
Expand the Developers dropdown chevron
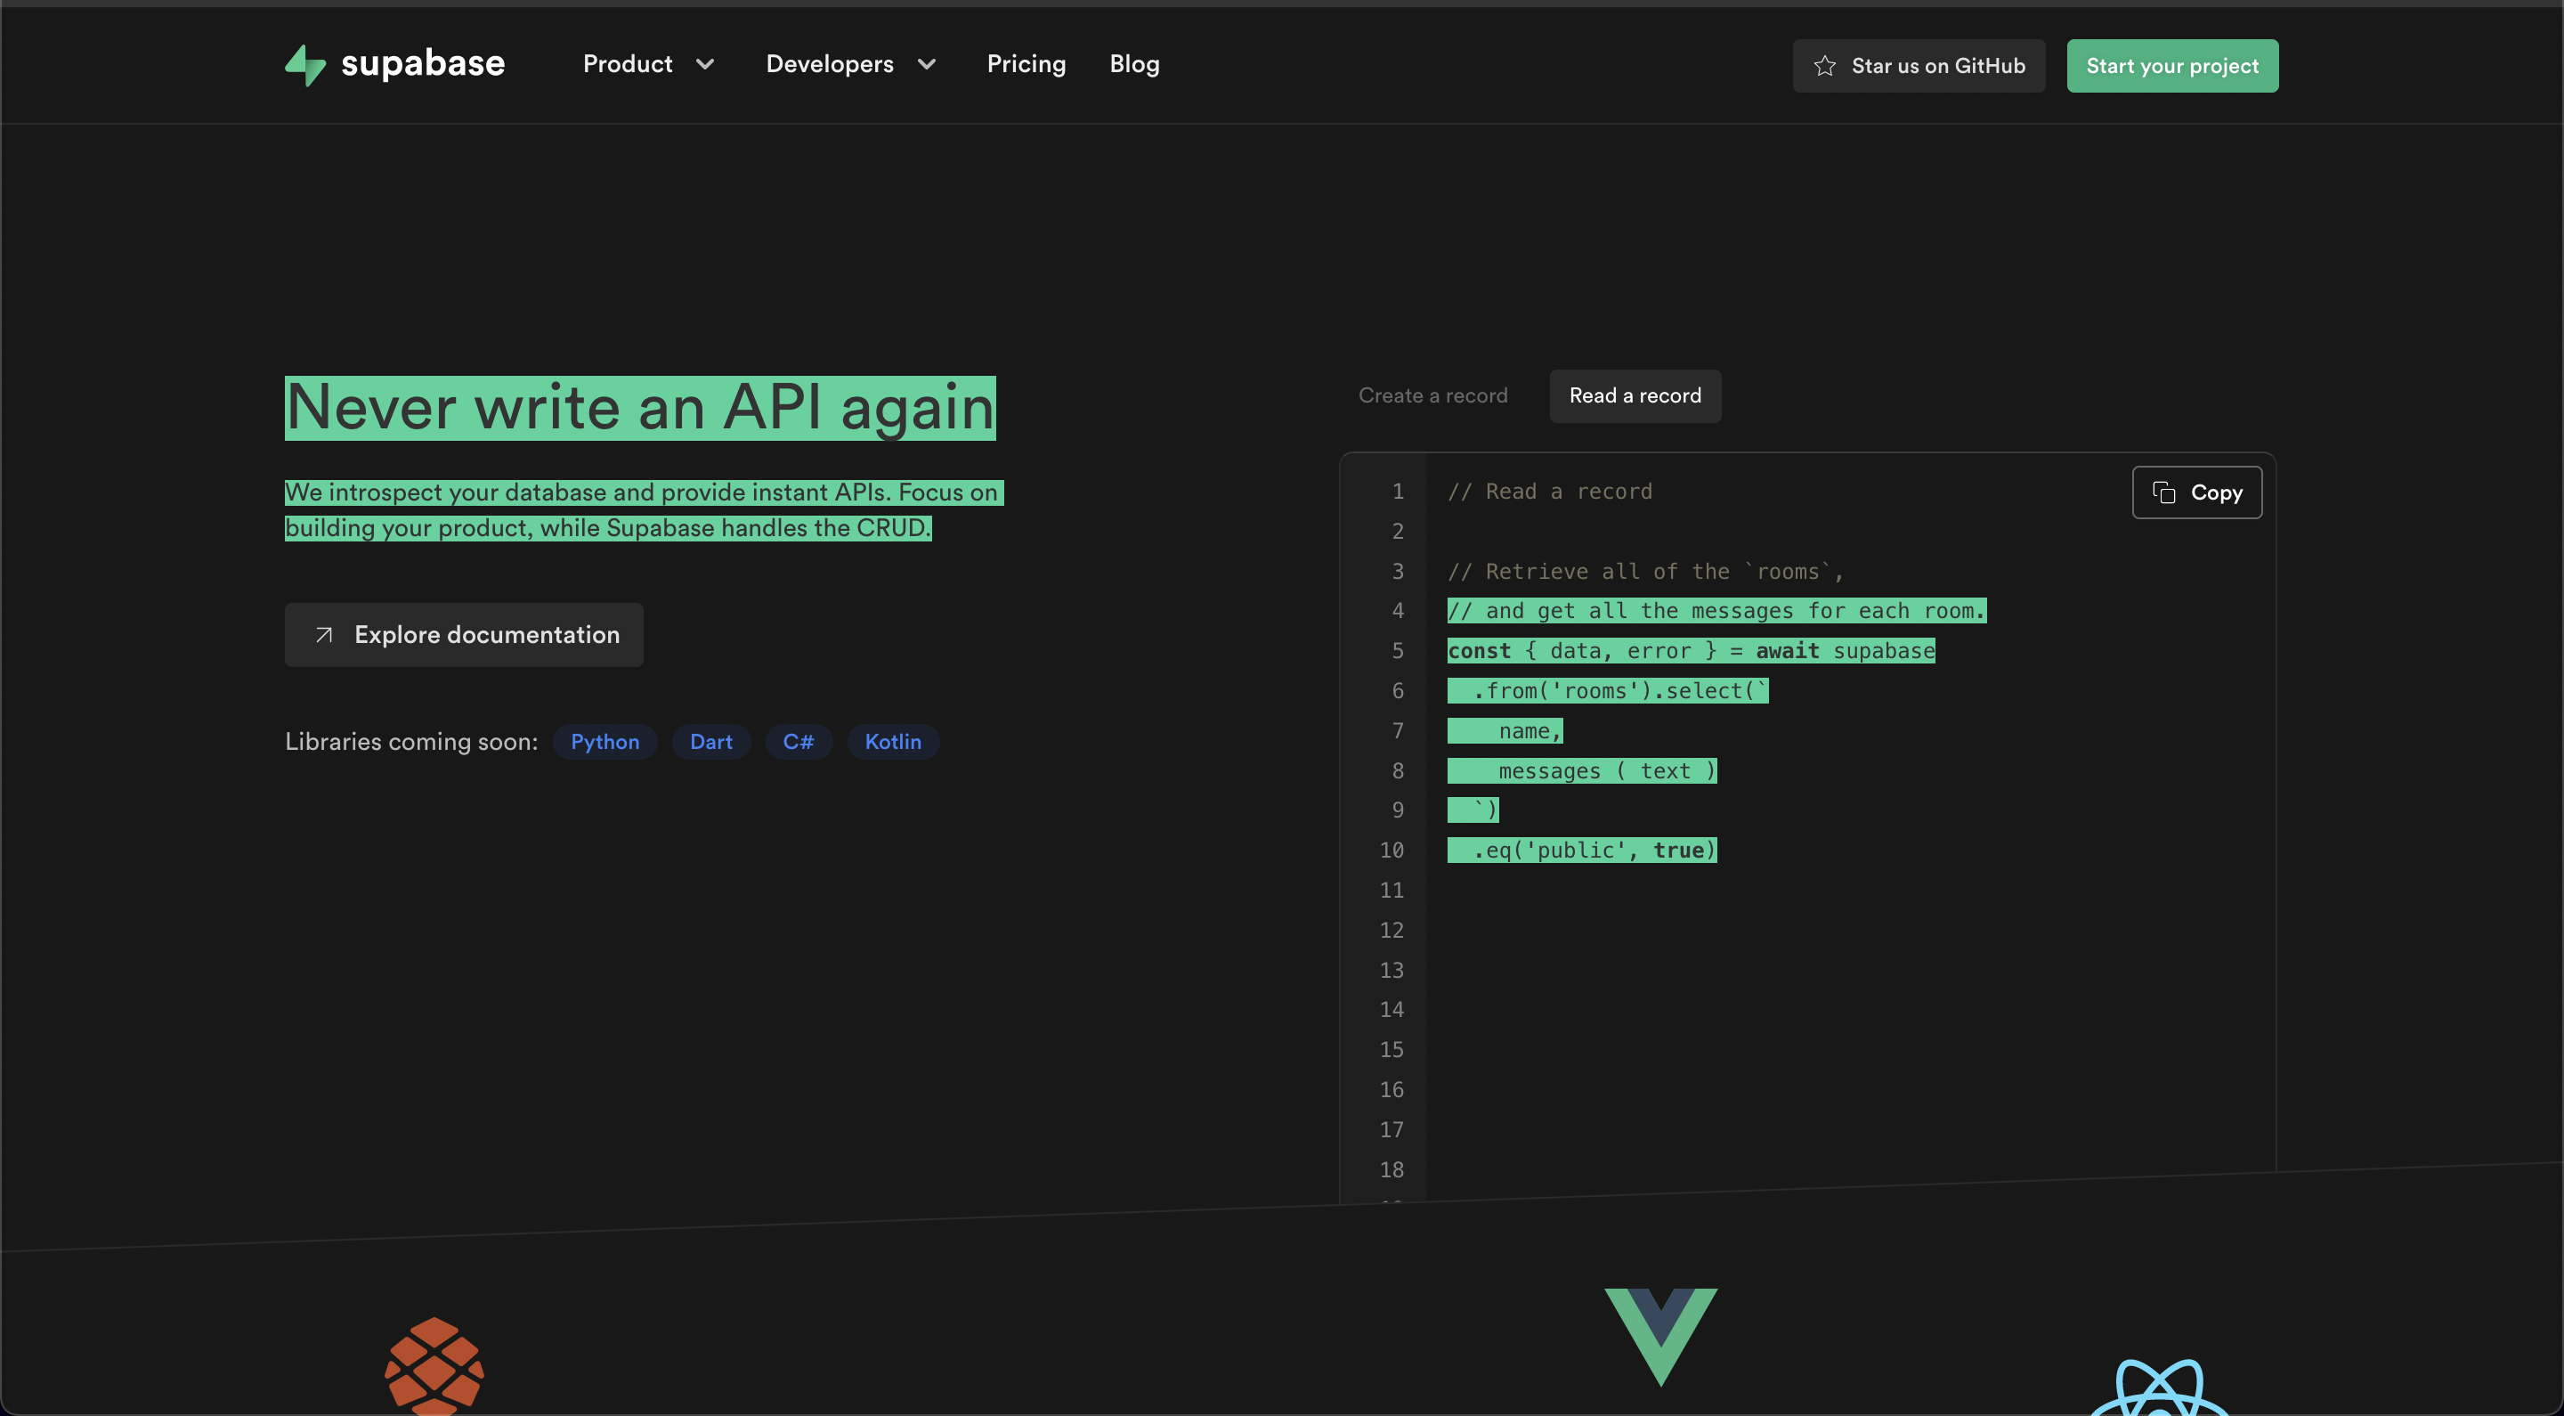pos(926,65)
